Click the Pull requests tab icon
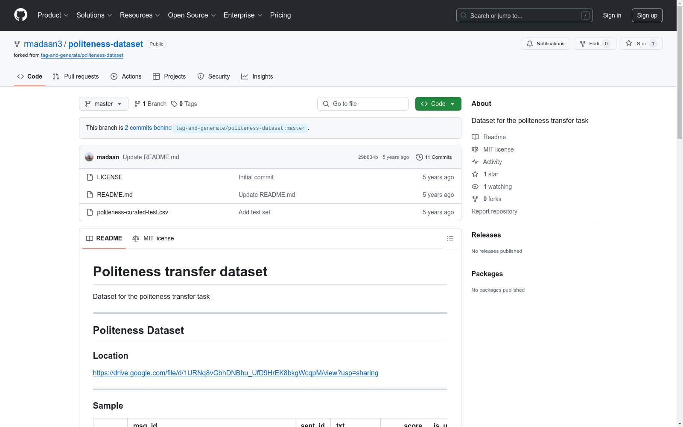The width and height of the screenshot is (683, 427). click(56, 76)
